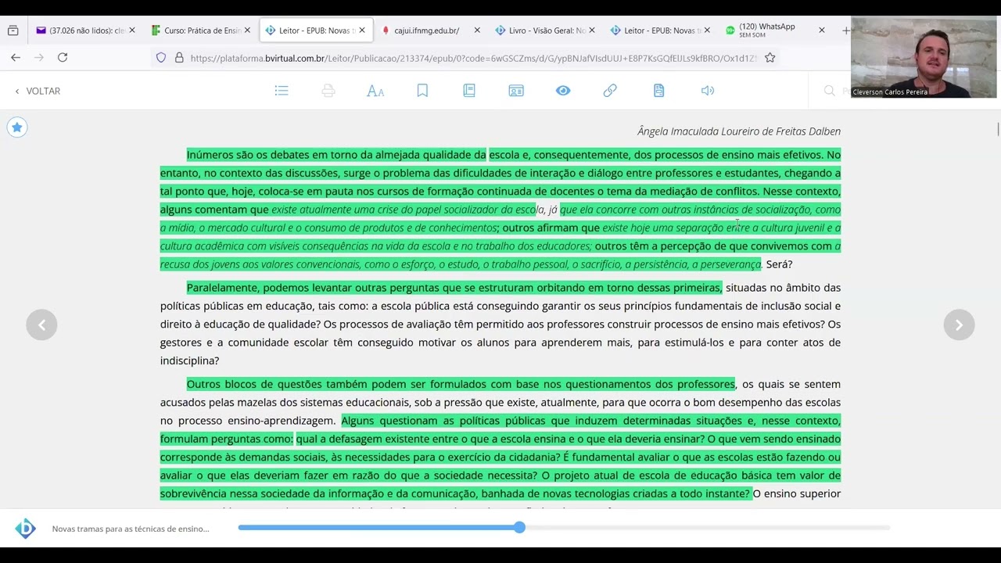Go to next page arrow
The image size is (1001, 563).
pyautogui.click(x=959, y=325)
